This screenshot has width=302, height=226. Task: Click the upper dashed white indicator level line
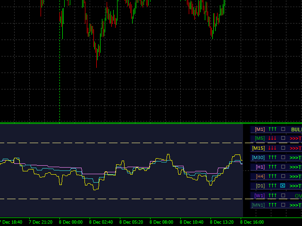pos(118,143)
